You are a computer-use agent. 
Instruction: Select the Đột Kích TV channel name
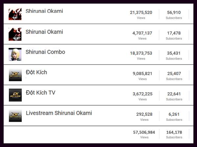[x=40, y=93]
